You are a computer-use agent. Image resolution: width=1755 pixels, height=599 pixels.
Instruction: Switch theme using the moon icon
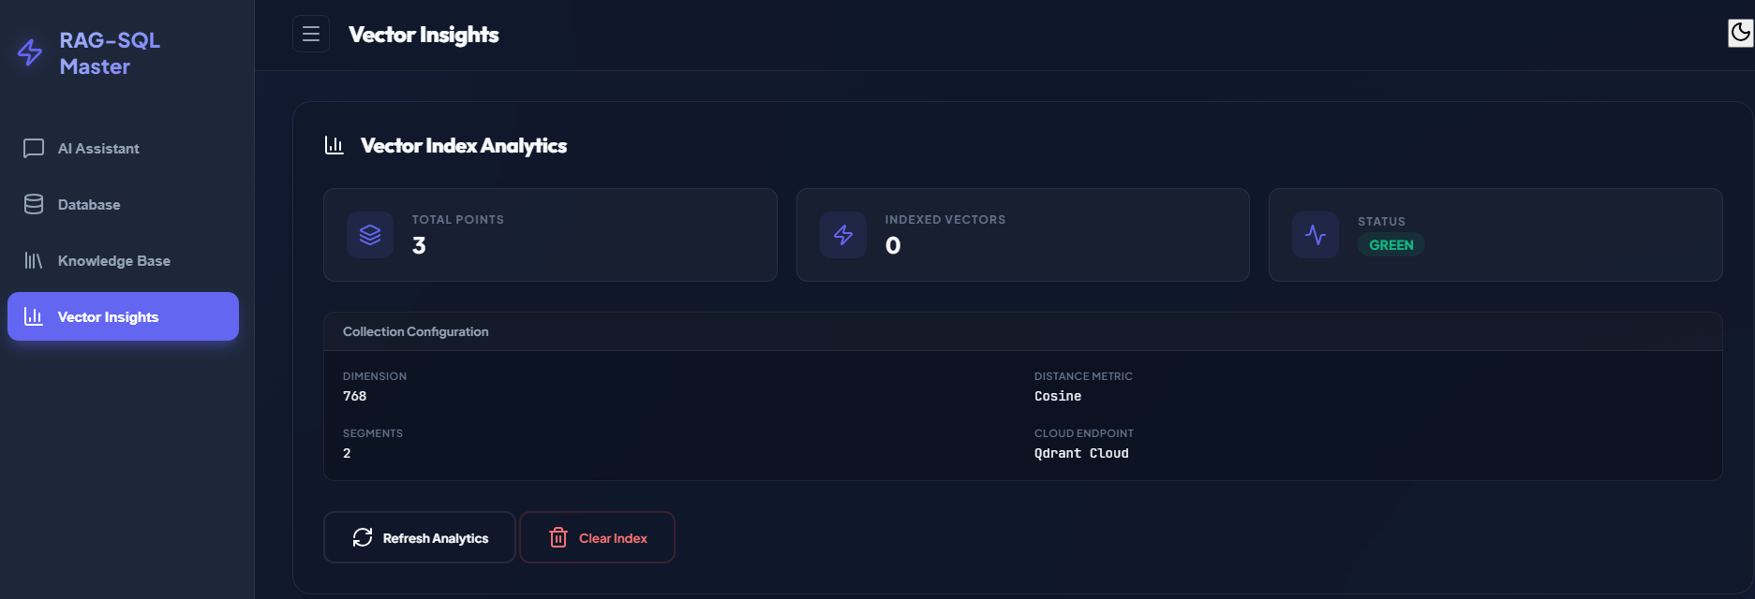[1740, 33]
